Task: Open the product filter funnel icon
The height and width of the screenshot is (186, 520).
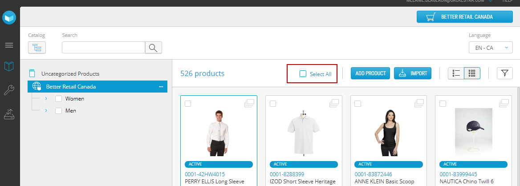Action: [x=504, y=73]
